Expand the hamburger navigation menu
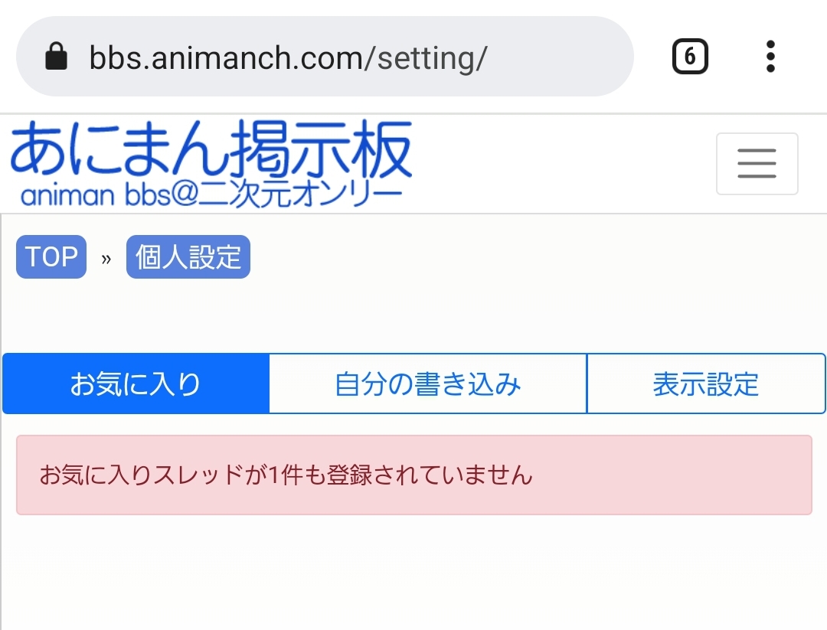 (757, 164)
